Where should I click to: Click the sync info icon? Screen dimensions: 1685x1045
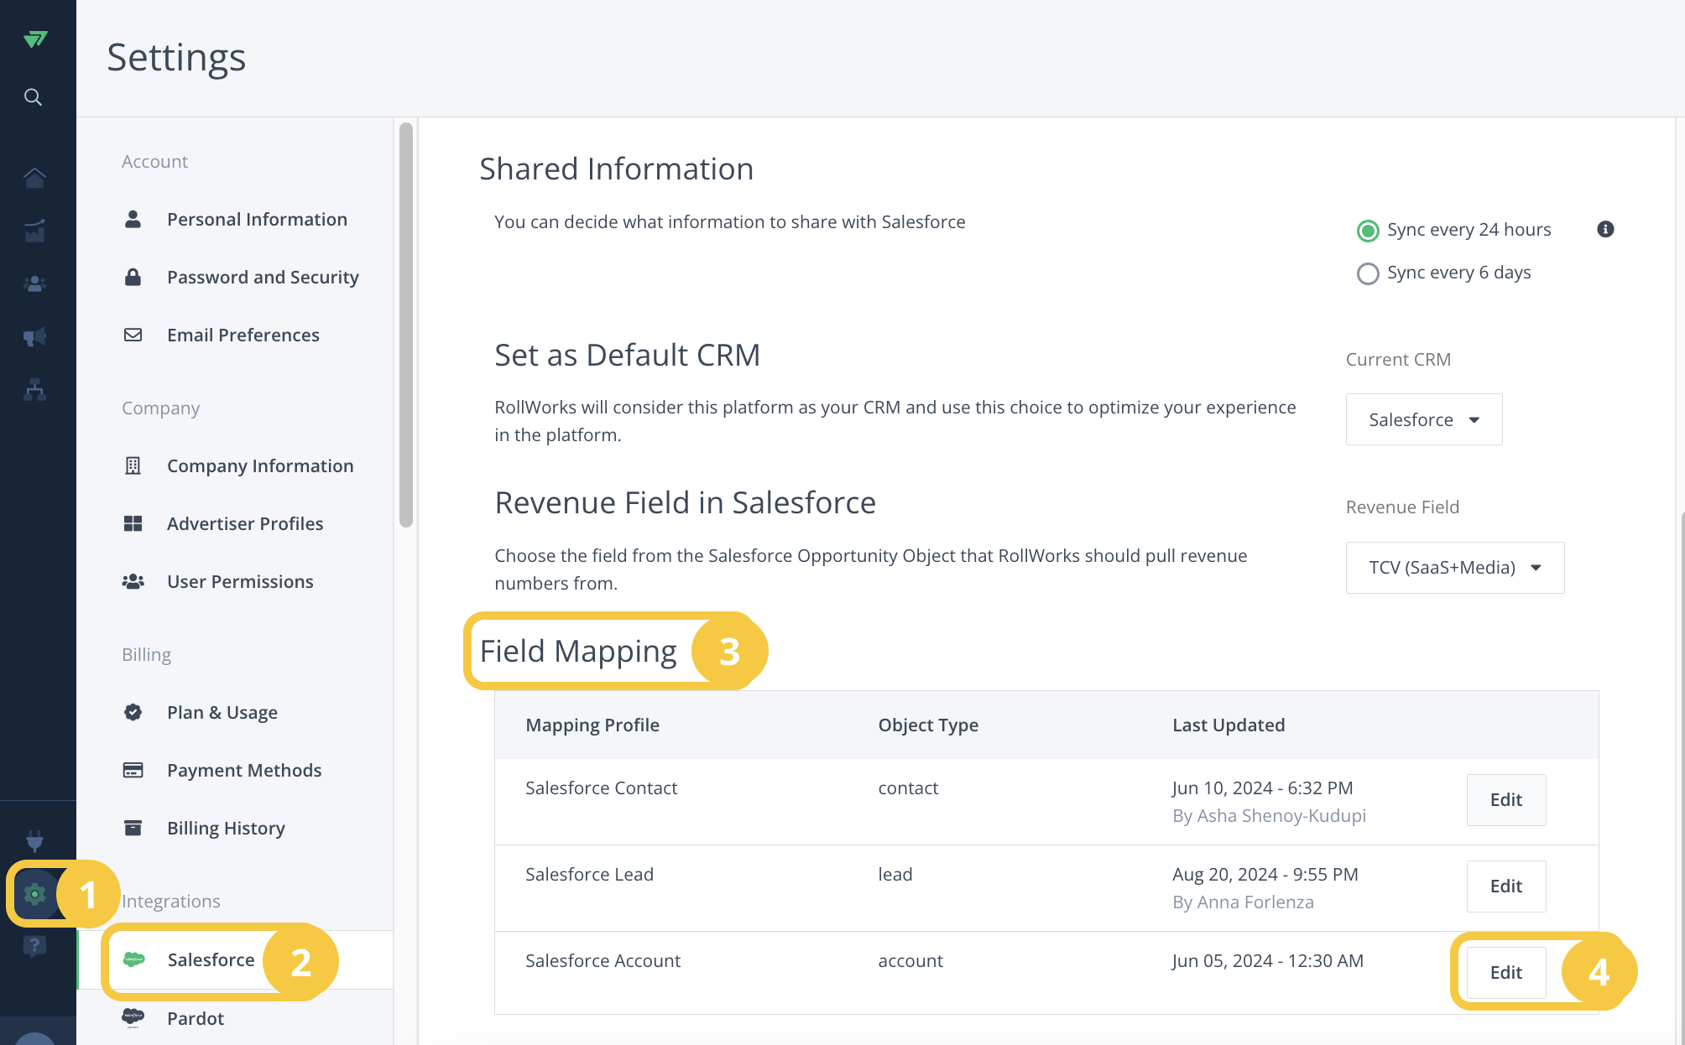[x=1605, y=229]
